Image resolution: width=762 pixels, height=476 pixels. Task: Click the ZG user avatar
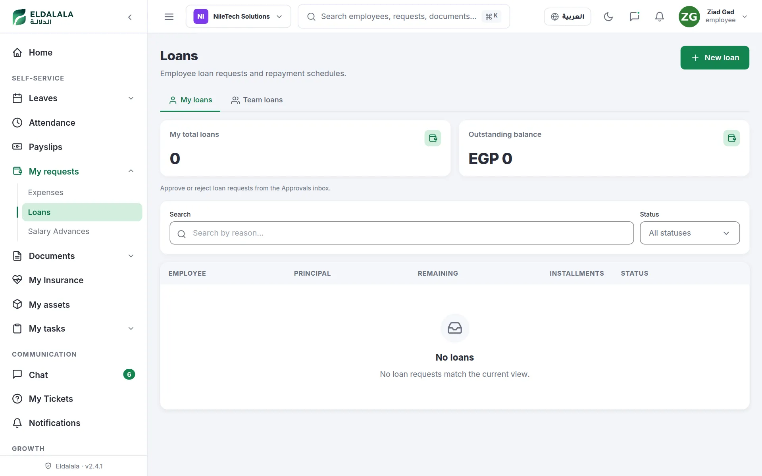click(x=689, y=17)
